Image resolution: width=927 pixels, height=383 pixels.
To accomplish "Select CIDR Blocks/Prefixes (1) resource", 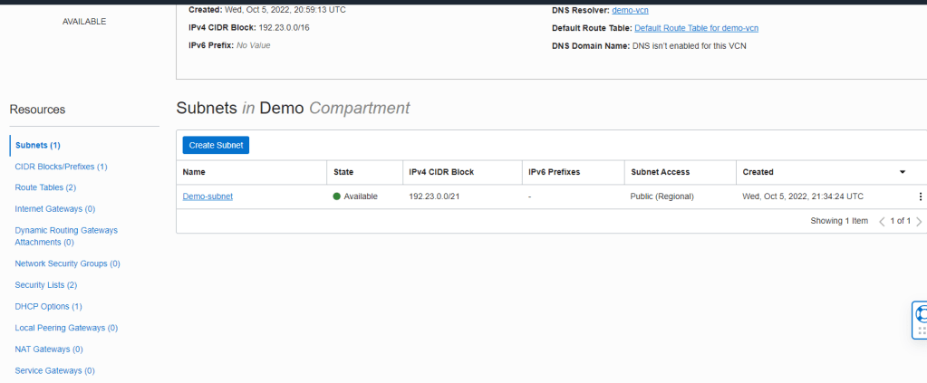I will click(x=61, y=167).
